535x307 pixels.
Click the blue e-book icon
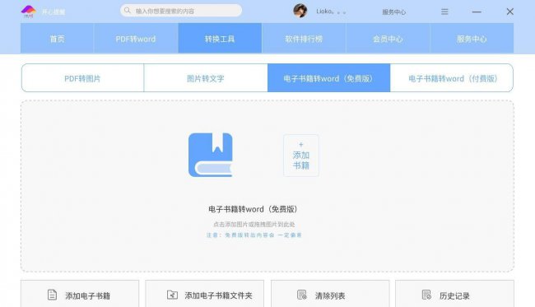click(211, 155)
